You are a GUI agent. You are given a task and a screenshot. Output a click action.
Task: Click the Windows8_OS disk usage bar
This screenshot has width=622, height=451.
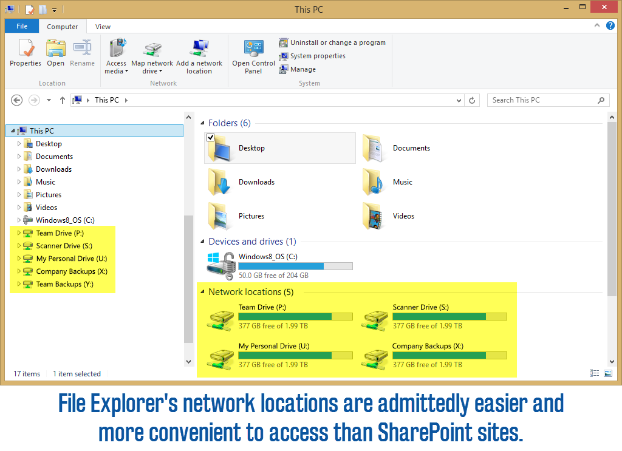295,266
